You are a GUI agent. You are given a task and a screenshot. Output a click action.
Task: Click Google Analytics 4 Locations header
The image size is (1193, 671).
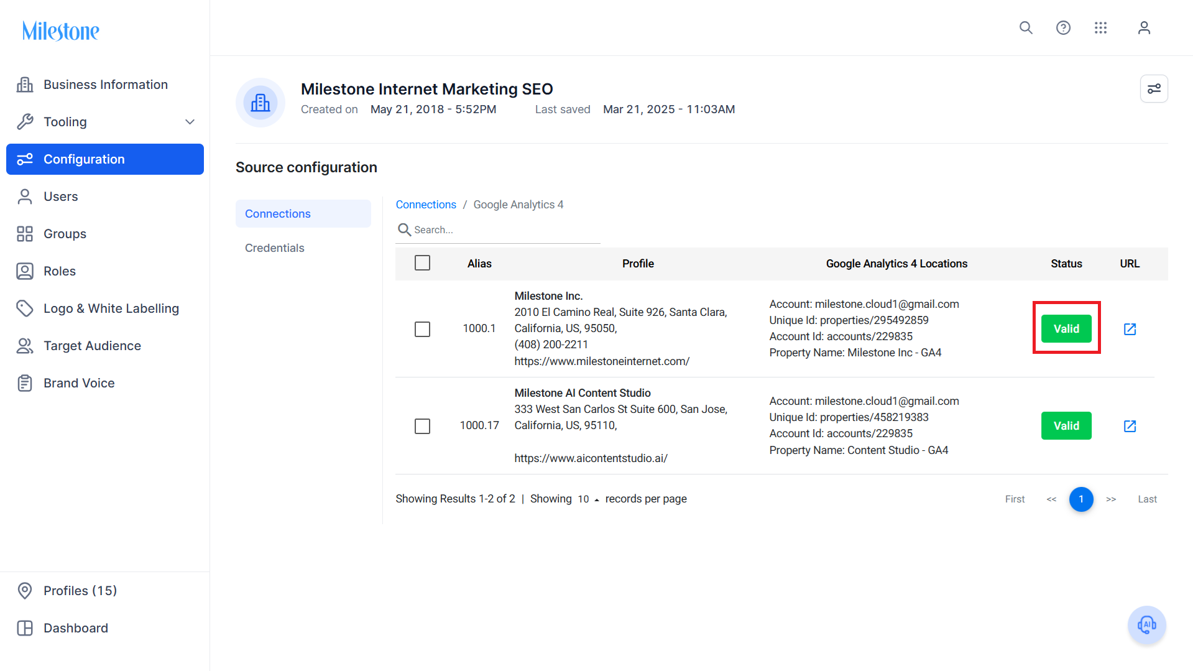coord(896,264)
